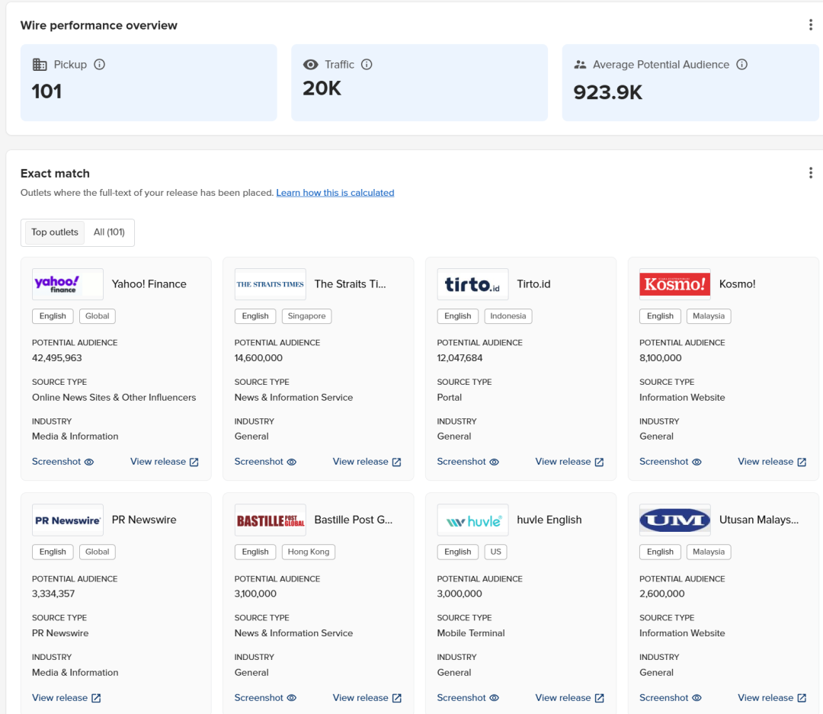Click The Straits Times logo

pos(271,284)
